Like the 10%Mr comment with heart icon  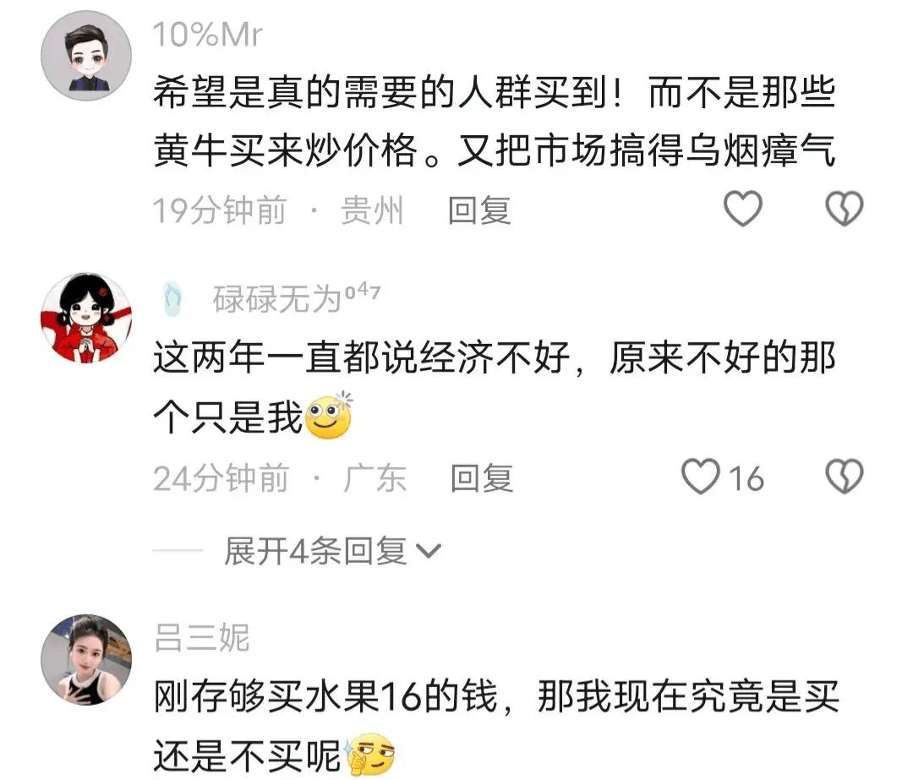click(742, 209)
